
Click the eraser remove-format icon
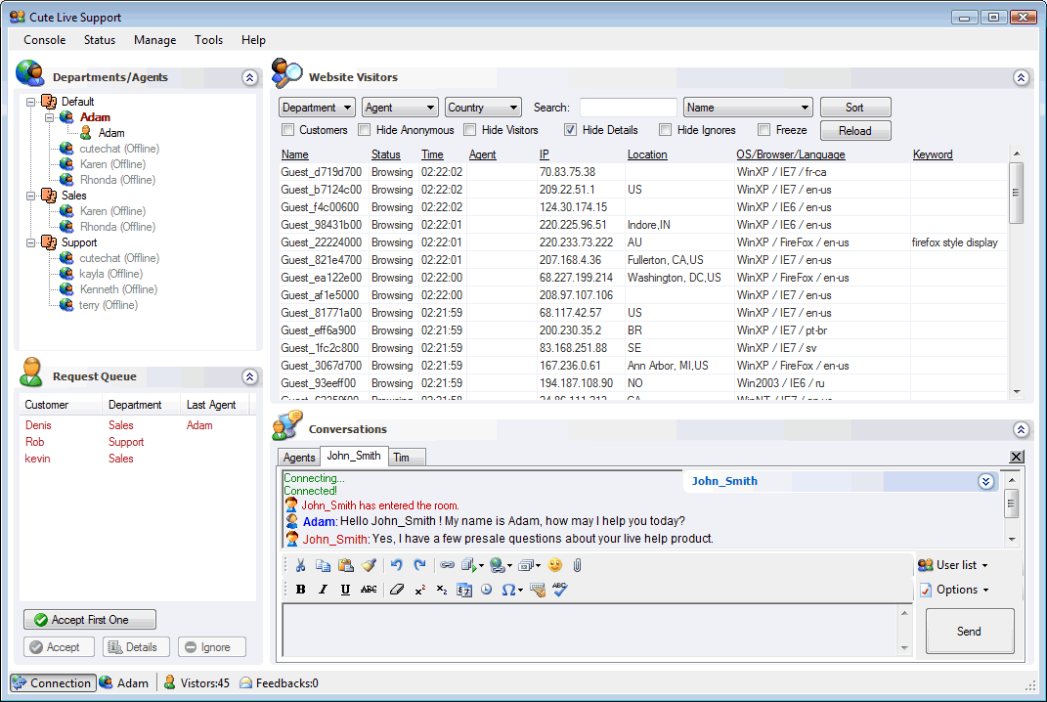pyautogui.click(x=397, y=590)
